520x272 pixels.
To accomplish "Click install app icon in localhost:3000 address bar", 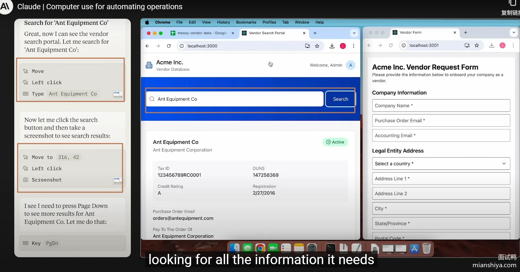I will pyautogui.click(x=307, y=46).
